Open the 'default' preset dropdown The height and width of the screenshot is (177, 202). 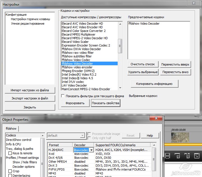coord(82,136)
